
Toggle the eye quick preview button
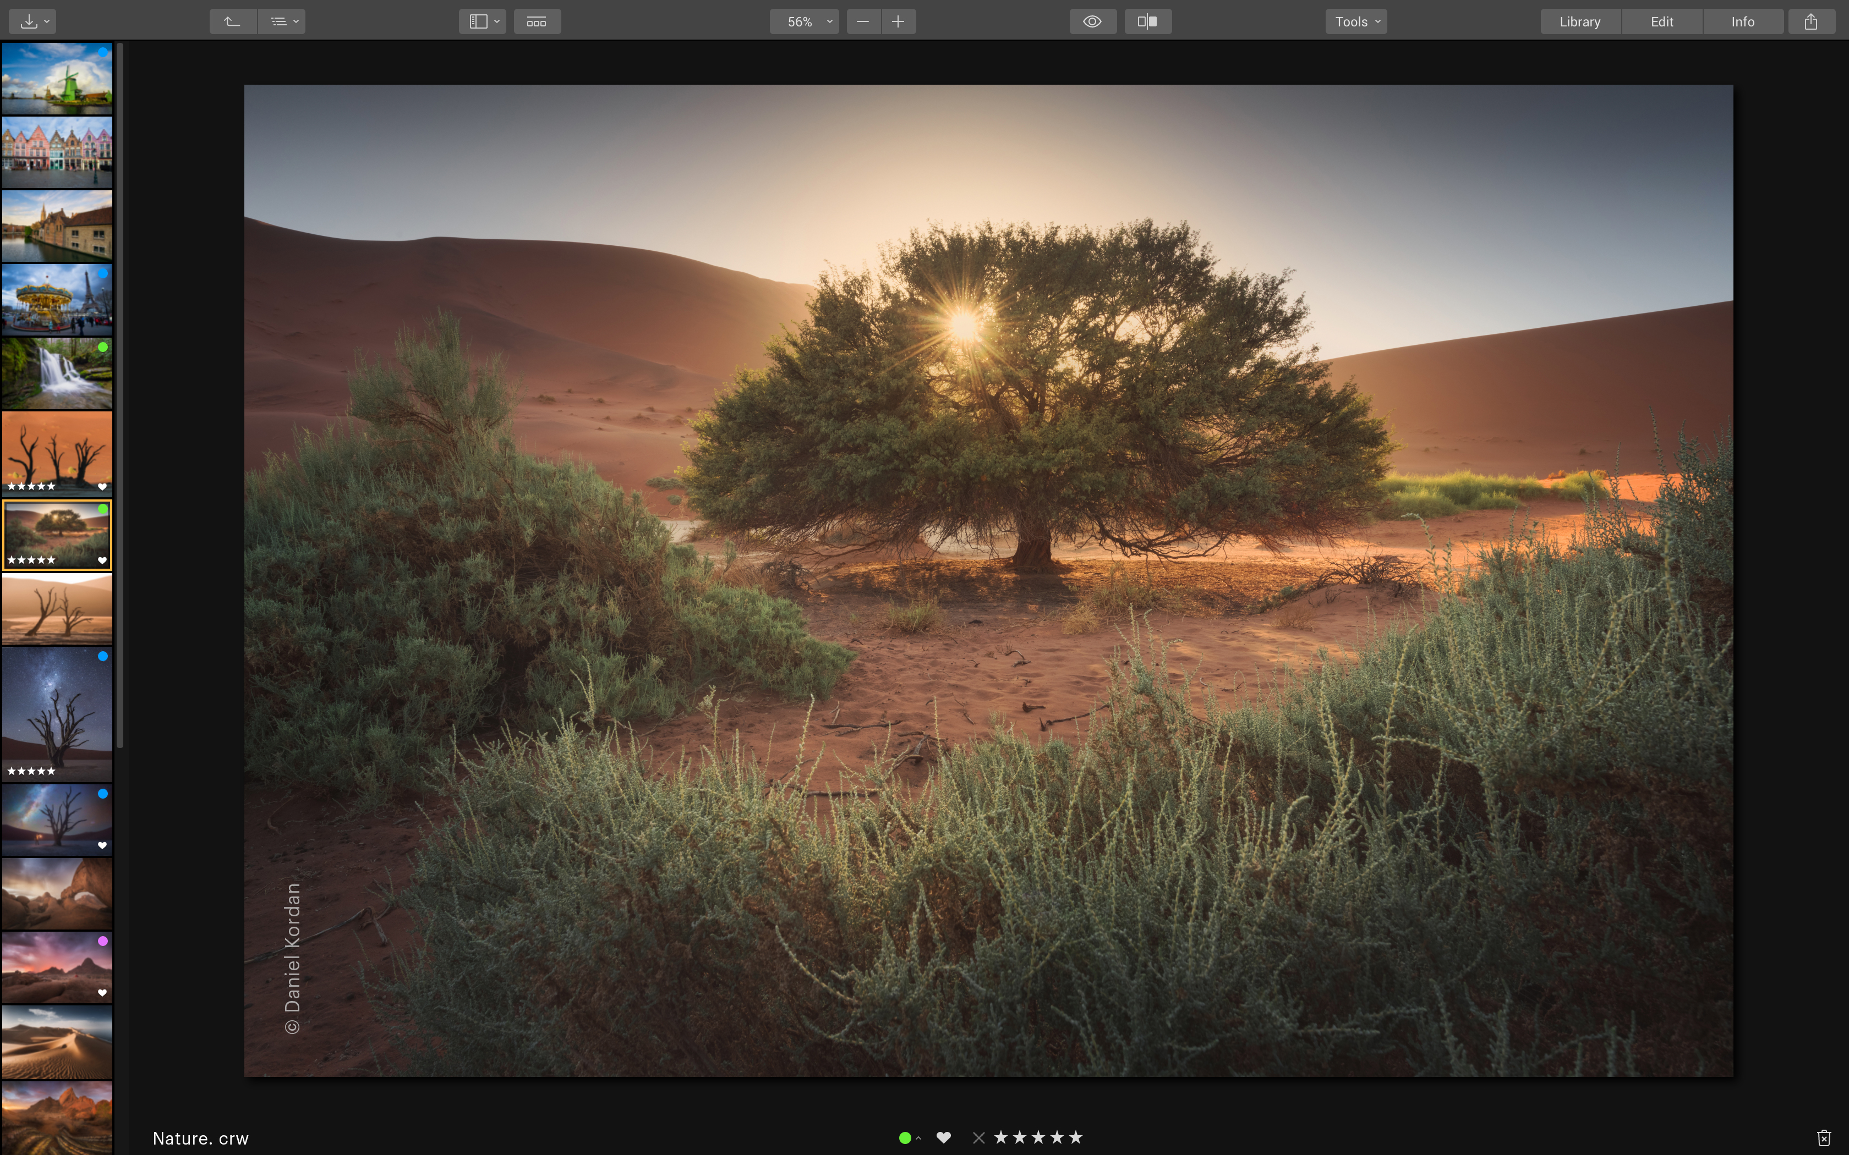[1092, 21]
